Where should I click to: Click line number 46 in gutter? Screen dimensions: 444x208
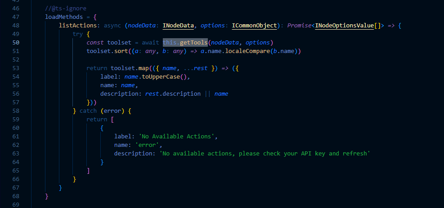pos(16,9)
